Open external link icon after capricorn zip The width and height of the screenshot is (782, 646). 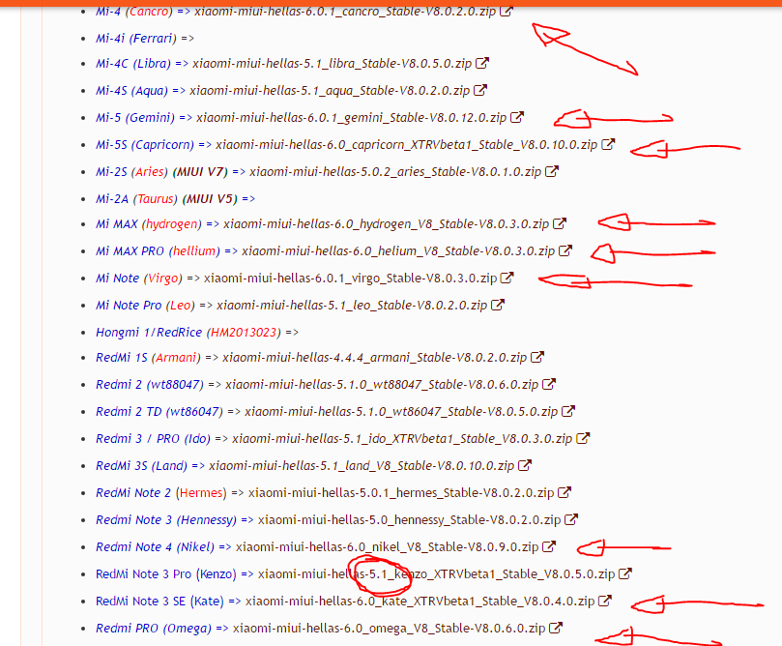coord(608,144)
